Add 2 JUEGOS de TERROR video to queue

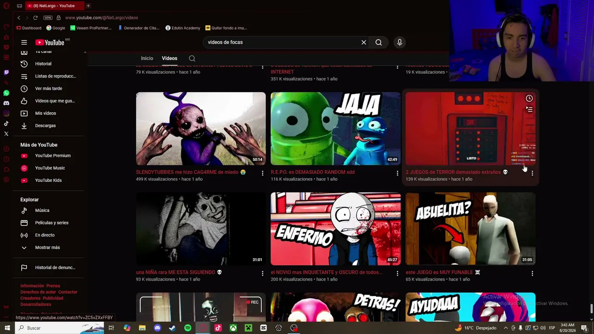click(x=529, y=109)
